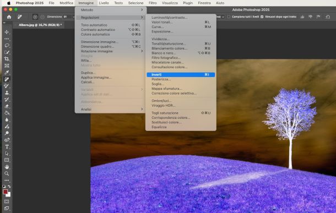Select the History Brush tool
This screenshot has height=213, width=336.
pyautogui.click(x=7, y=99)
